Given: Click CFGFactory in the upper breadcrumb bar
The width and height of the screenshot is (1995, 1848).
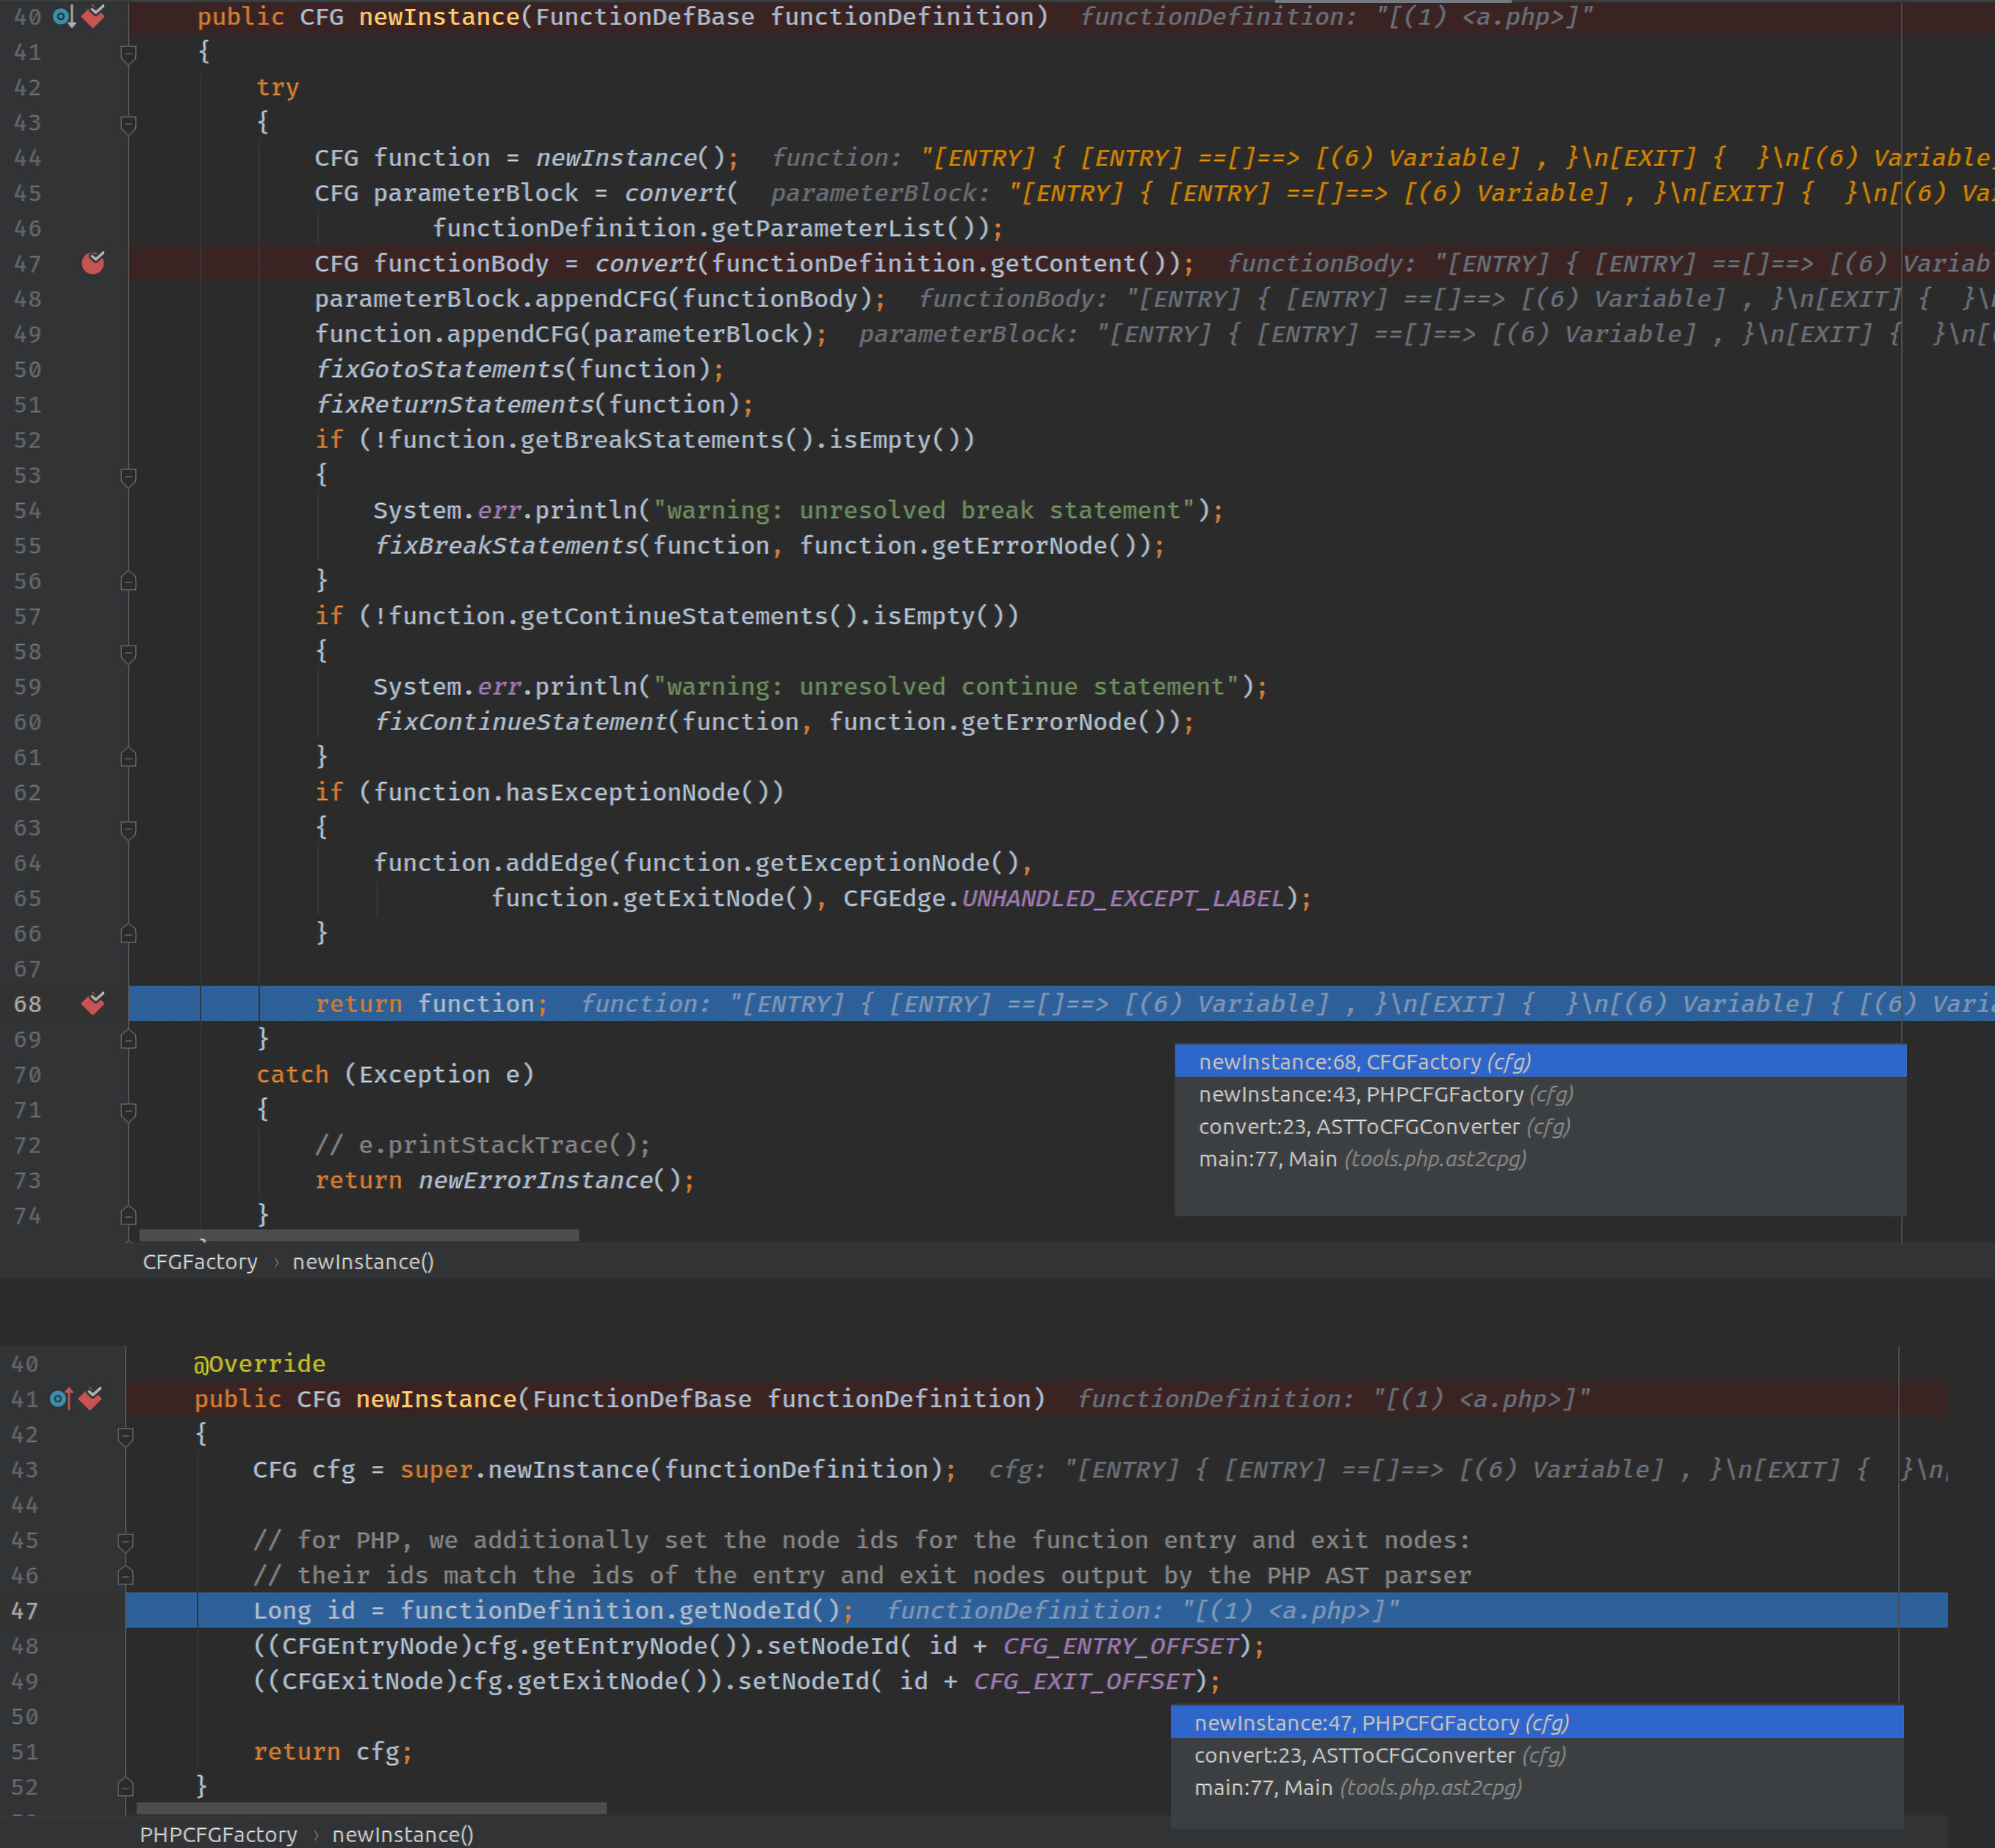Looking at the screenshot, I should tap(200, 1261).
